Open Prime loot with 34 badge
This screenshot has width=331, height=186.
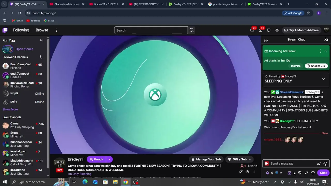(x=252, y=30)
